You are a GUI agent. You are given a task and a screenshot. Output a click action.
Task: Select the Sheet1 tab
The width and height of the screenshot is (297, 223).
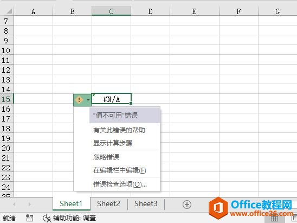click(71, 203)
